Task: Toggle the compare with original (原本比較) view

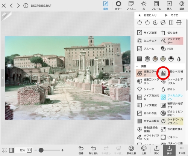Action: point(131,150)
